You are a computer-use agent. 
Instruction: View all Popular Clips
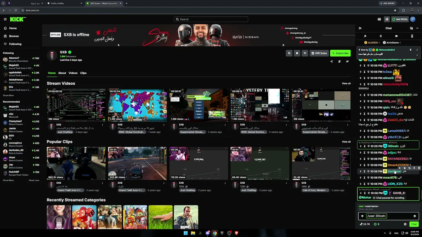coord(346,142)
